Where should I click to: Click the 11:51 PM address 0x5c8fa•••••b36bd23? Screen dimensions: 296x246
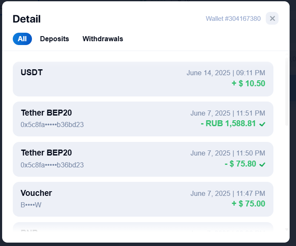52,124
